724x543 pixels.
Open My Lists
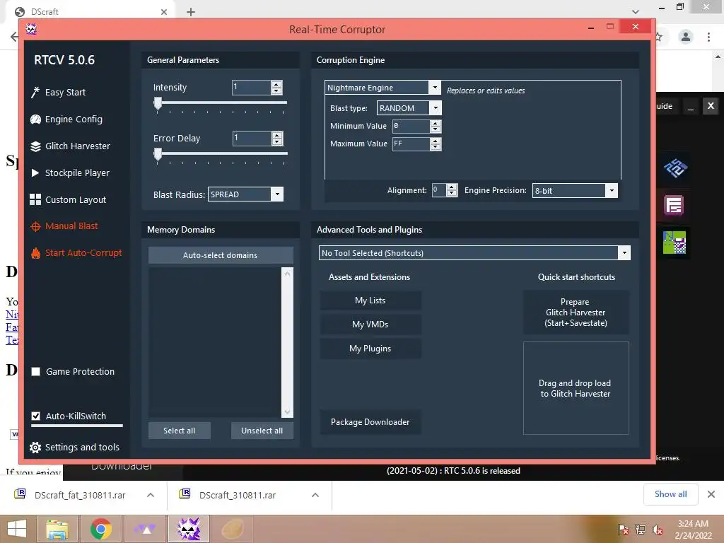370,300
